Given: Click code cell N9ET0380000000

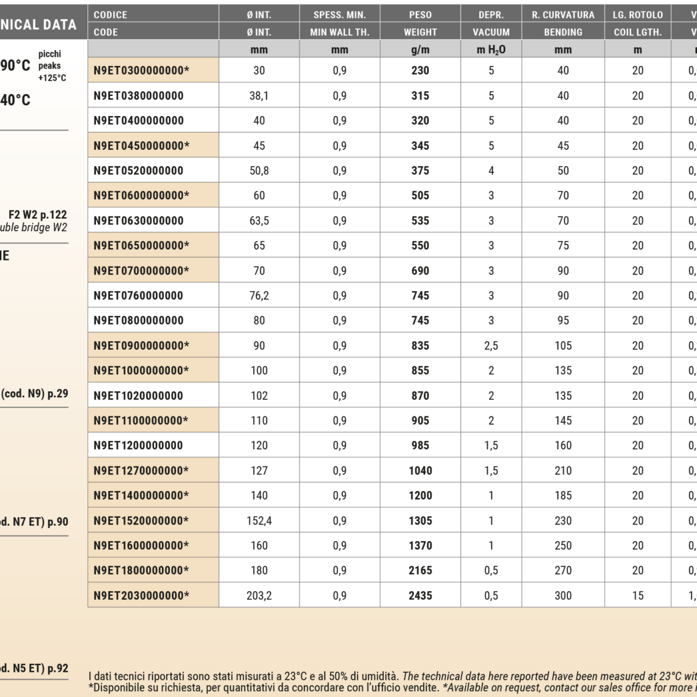Looking at the screenshot, I should tap(139, 95).
